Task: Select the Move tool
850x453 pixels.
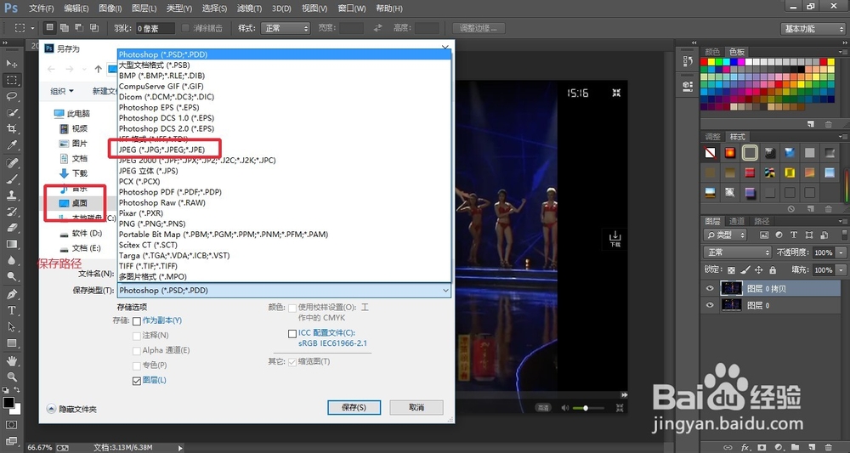Action: tap(11, 64)
